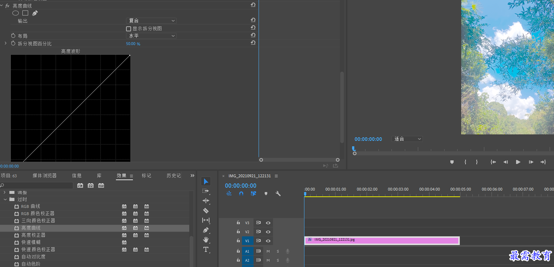Toggle snap in timeline

point(241,193)
